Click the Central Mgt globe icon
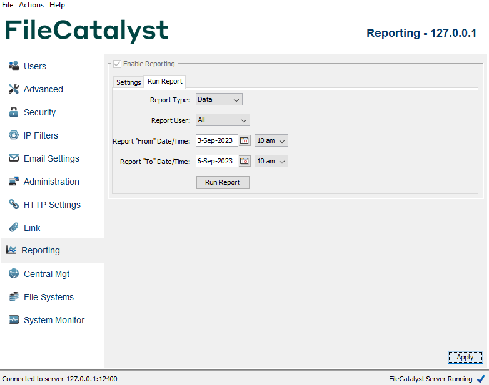The image size is (489, 385). pyautogui.click(x=14, y=273)
